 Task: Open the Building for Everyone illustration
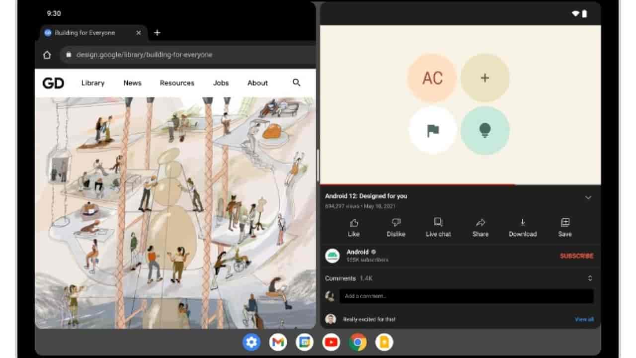(175, 213)
